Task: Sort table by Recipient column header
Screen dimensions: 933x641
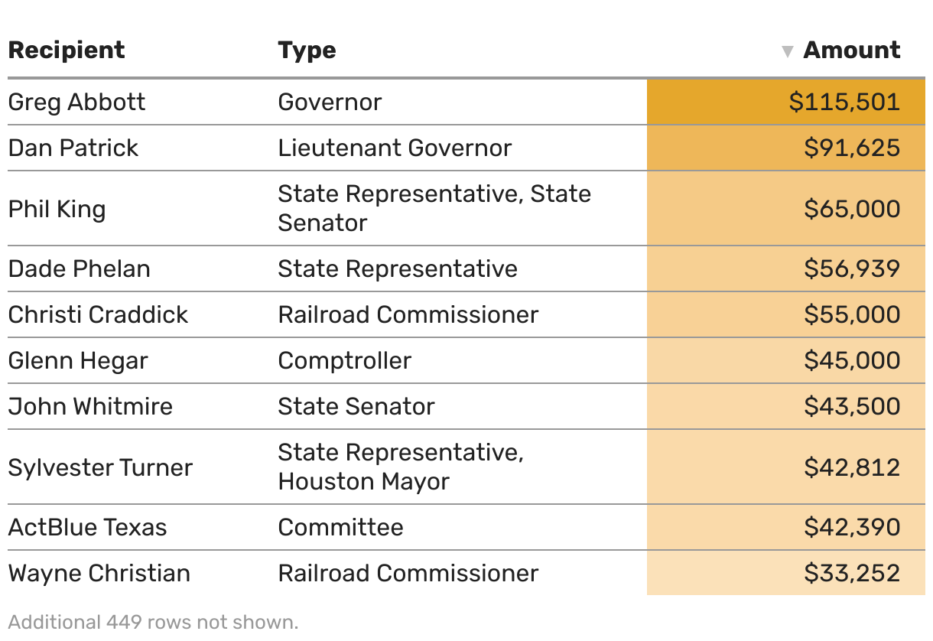Action: [x=67, y=50]
